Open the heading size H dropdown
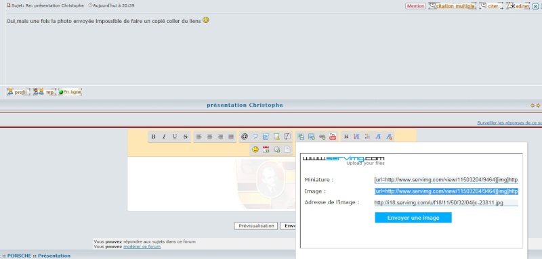The image size is (542, 259). point(346,137)
